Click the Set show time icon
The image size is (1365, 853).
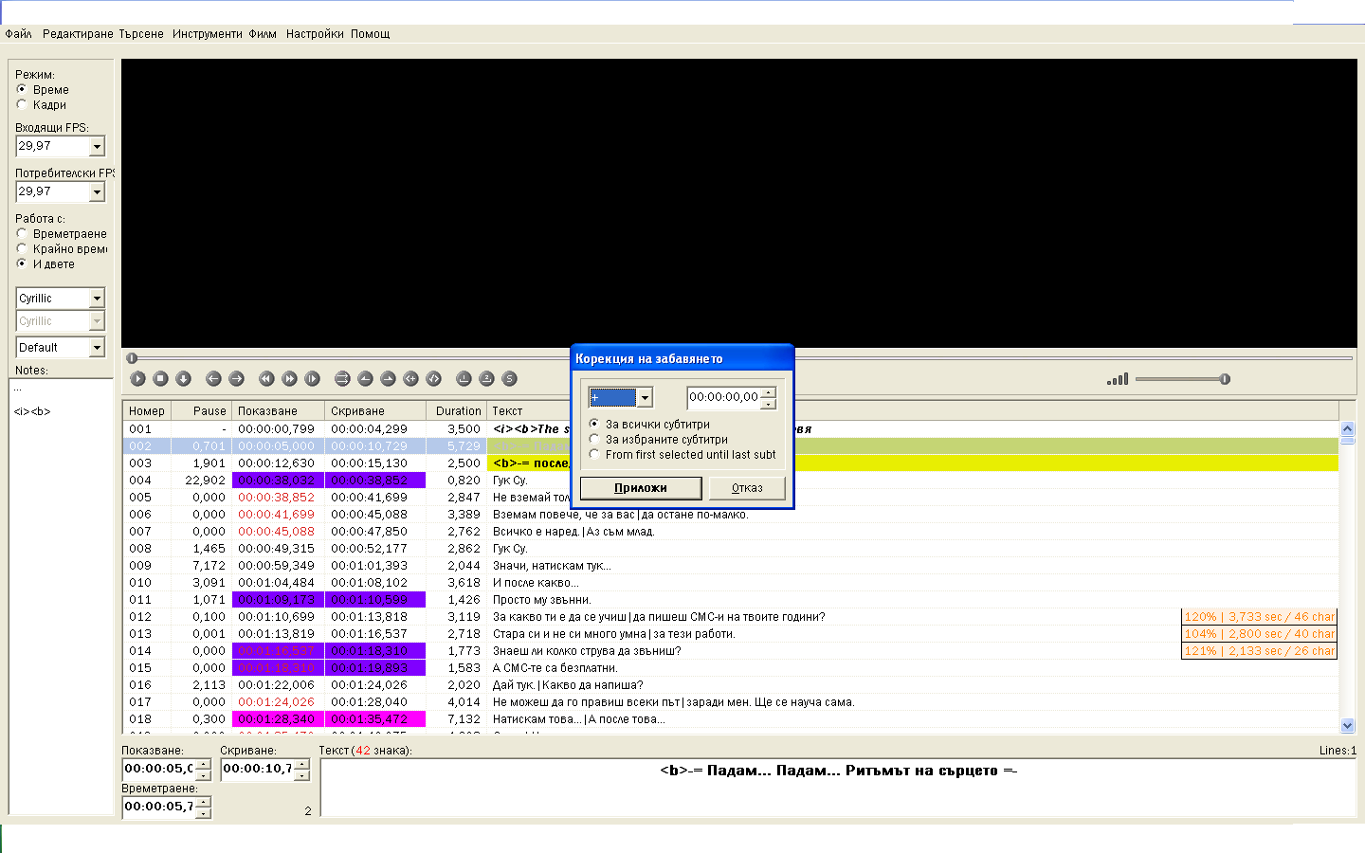tap(366, 378)
